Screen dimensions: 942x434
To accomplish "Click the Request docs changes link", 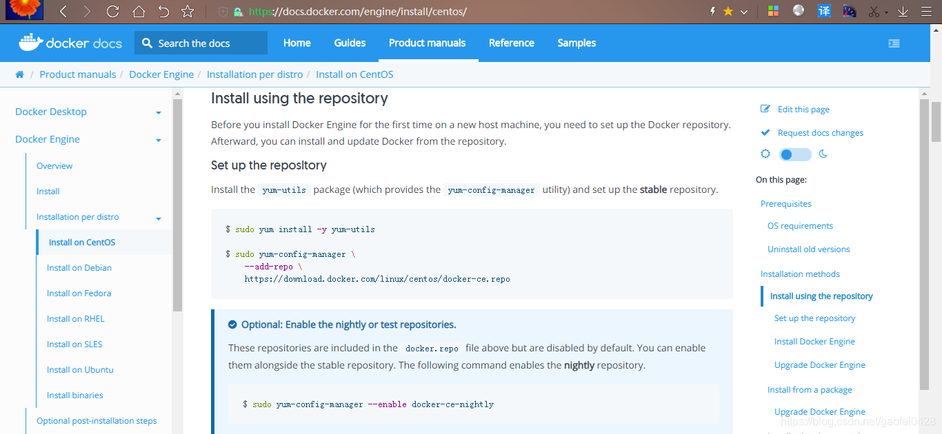I will click(x=821, y=133).
